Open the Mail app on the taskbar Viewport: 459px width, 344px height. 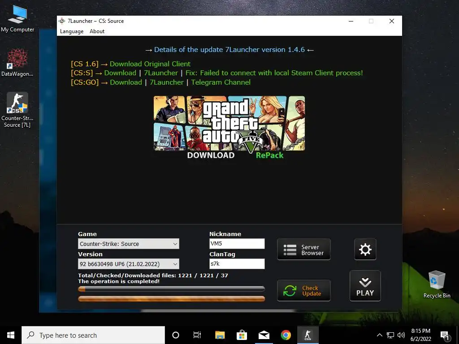(x=264, y=335)
